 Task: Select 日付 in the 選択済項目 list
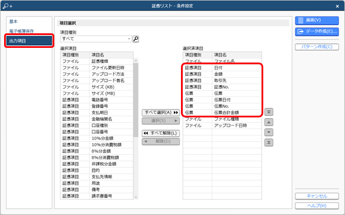point(222,68)
